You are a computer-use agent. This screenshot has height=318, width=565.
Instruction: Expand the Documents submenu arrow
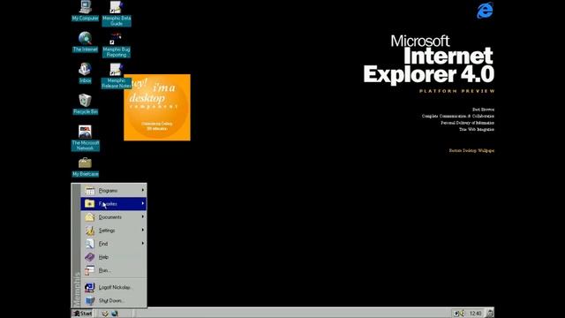[x=143, y=216]
